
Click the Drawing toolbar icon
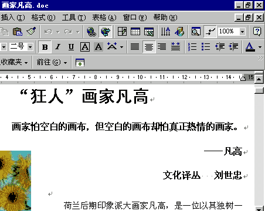(179, 32)
